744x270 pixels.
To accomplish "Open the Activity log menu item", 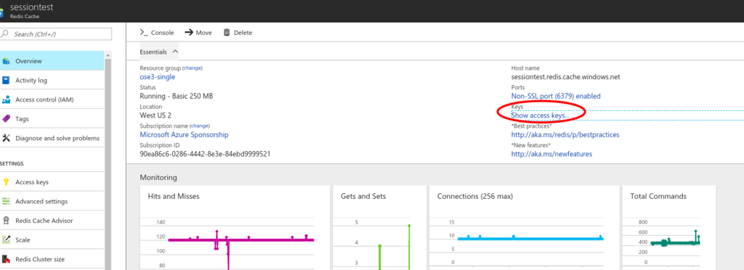I will point(52,81).
